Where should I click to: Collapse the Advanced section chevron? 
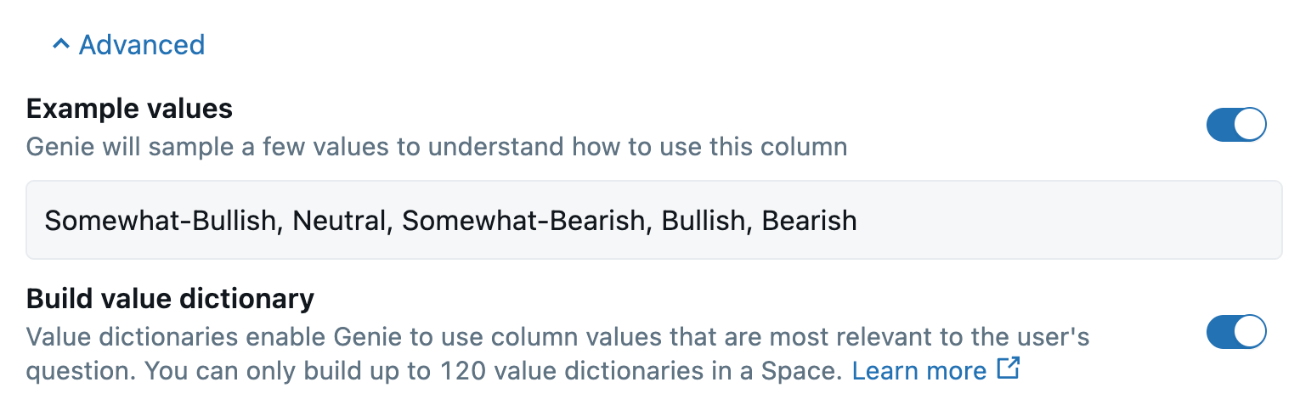point(60,45)
